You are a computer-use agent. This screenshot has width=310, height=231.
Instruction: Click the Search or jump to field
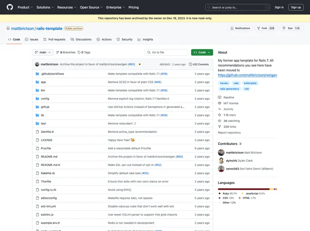(237, 7)
